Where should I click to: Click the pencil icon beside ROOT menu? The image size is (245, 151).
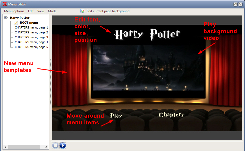point(16,23)
